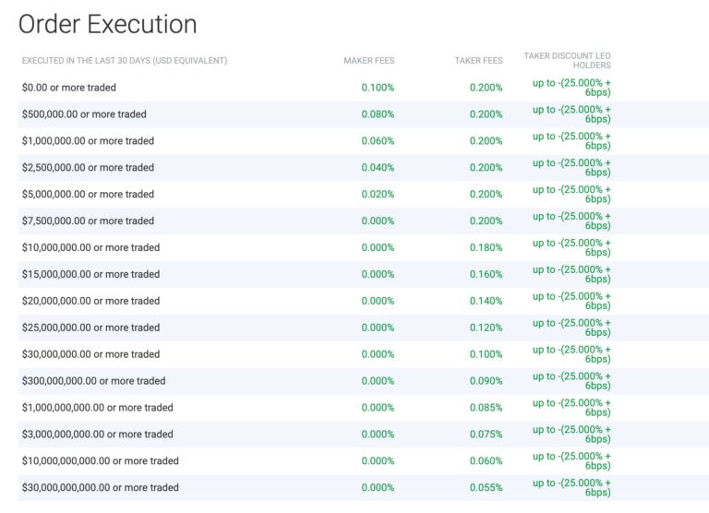The image size is (709, 513).
Task: Click the Order Execution heading
Action: [108, 24]
